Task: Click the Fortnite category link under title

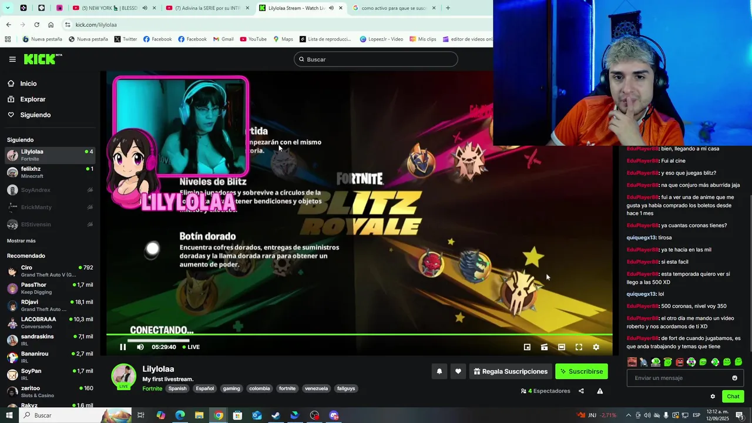Action: coord(152,388)
